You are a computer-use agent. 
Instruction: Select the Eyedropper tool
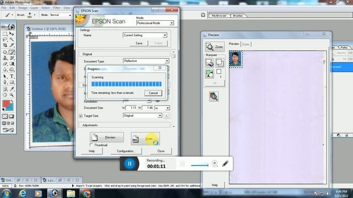(12, 89)
